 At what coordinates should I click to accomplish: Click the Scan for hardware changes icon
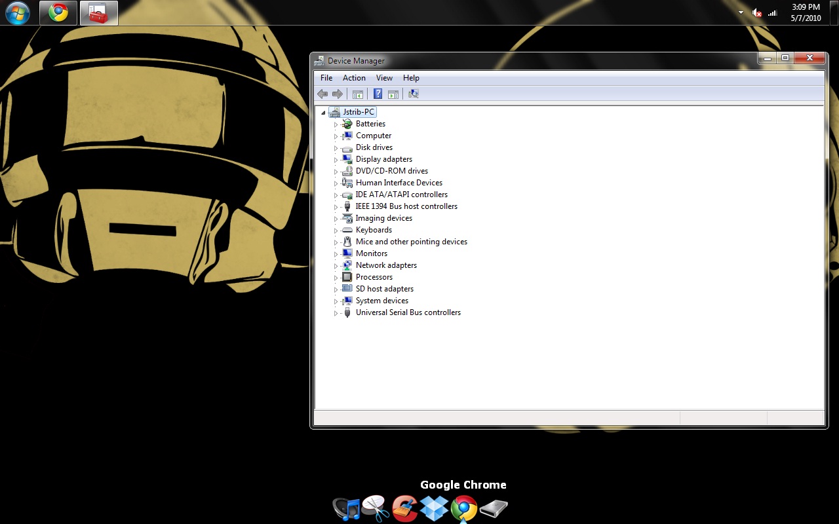pyautogui.click(x=413, y=94)
